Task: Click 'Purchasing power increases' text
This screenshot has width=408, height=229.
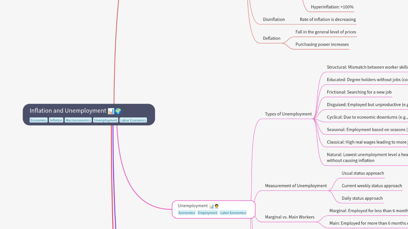Action: click(322, 45)
